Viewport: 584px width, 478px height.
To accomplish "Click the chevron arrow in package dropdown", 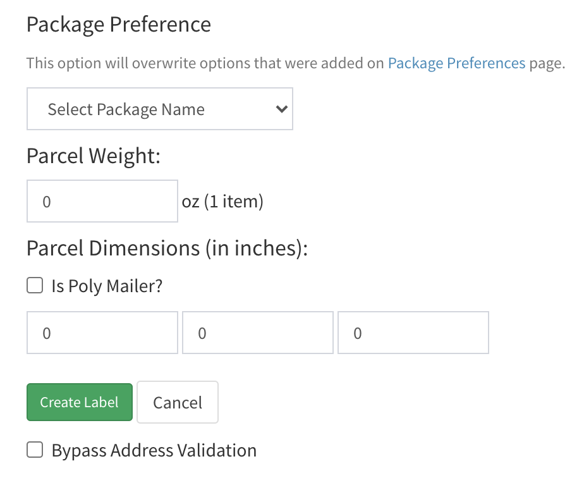I will pos(282,109).
